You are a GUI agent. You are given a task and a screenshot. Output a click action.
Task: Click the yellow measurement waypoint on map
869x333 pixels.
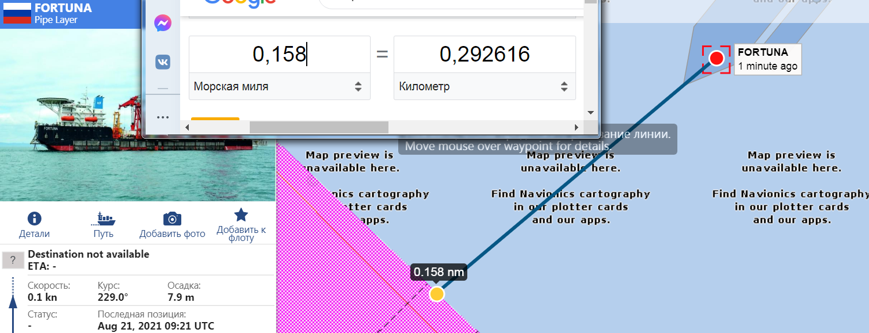[437, 294]
